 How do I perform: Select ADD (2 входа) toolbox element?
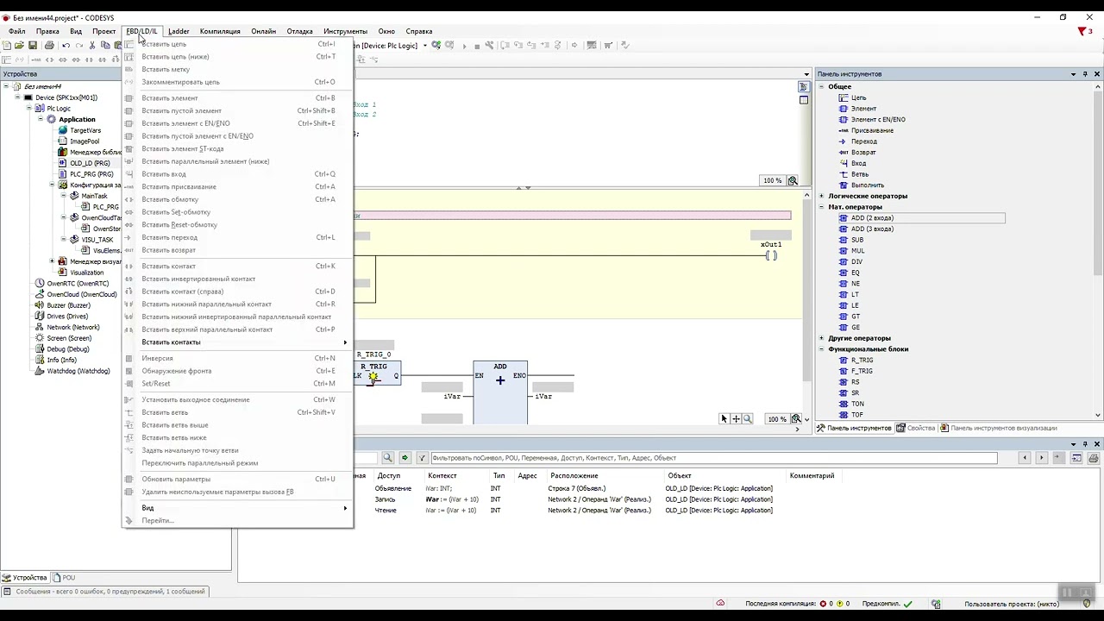tap(872, 218)
